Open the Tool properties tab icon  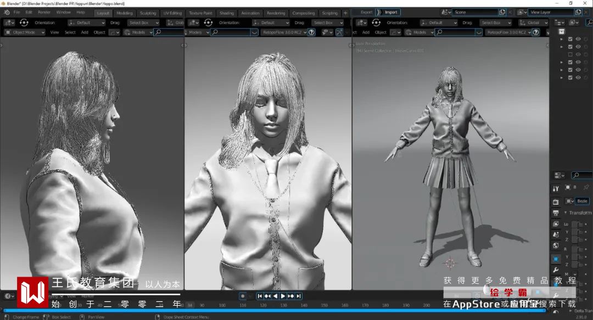tap(556, 189)
